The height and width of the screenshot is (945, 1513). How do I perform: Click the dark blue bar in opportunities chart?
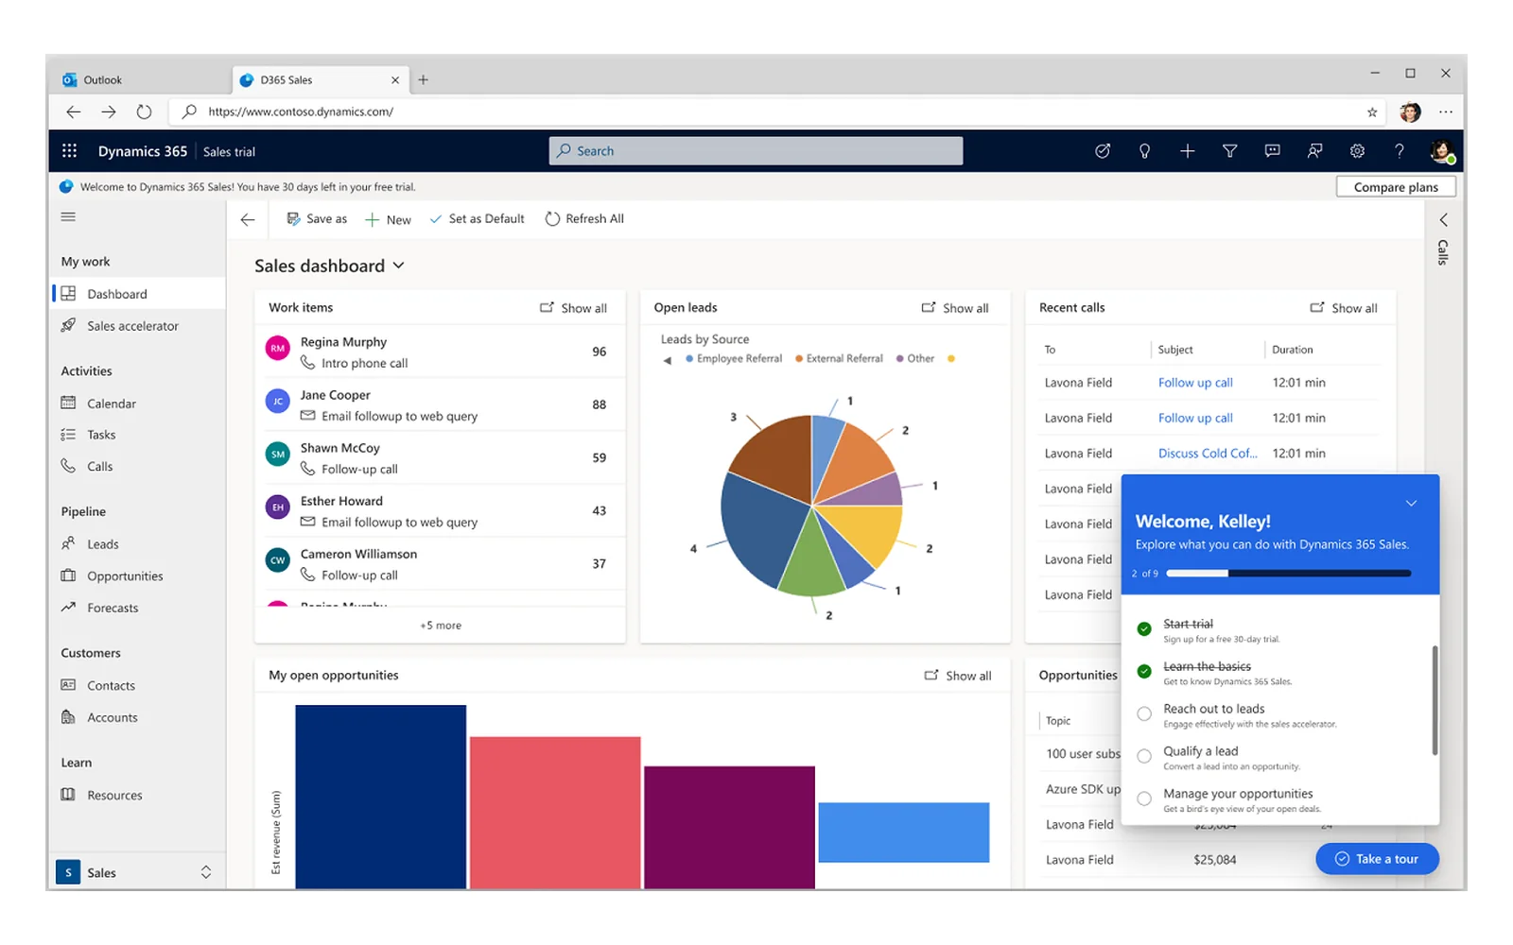coord(380,797)
